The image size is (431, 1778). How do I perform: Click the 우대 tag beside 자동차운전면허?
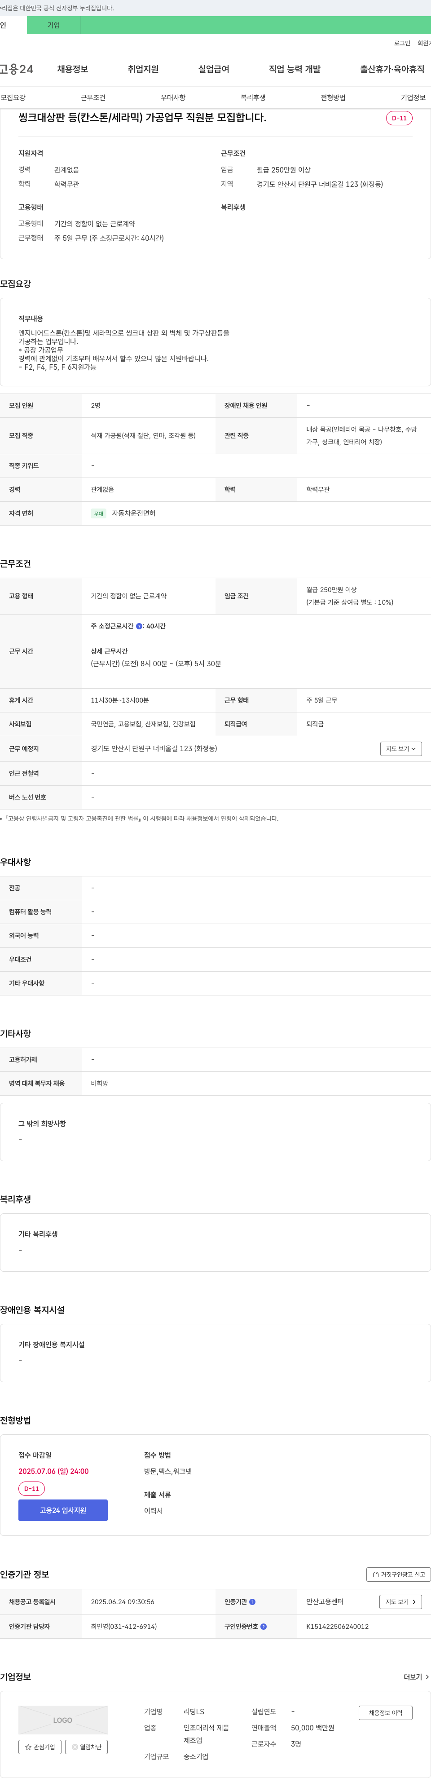coord(99,513)
